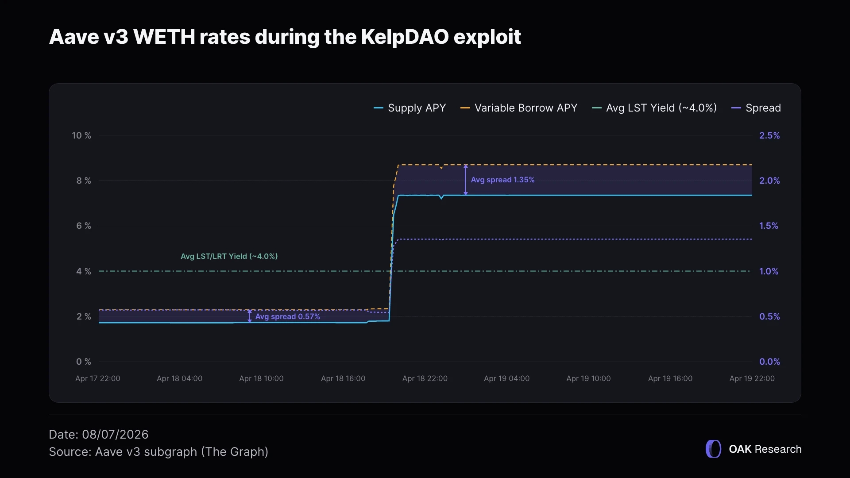Click the 'OAK Research' brand name
Screen dimensions: 850x478
(x=765, y=449)
